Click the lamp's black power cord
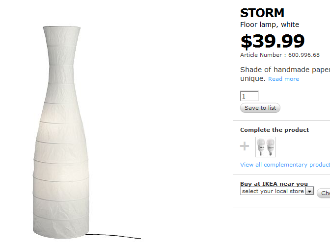Image resolution: width=330 pixels, height=246 pixels. pyautogui.click(x=118, y=237)
